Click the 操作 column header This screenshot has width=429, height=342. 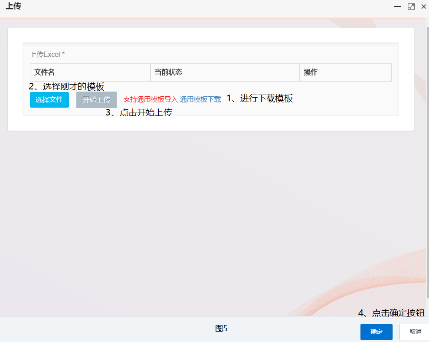345,72
